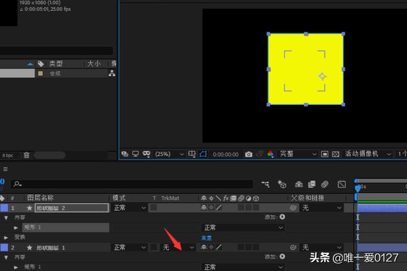Toggle the shy switch on layer 2
This screenshot has width=407, height=271.
[x=203, y=247]
